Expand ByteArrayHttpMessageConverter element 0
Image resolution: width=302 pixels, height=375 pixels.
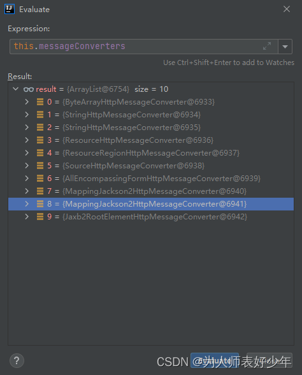pos(27,102)
